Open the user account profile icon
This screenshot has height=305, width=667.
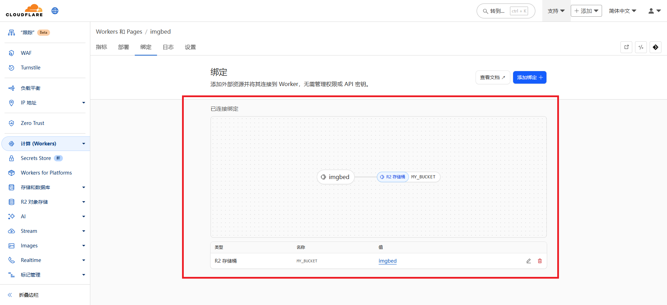[654, 11]
